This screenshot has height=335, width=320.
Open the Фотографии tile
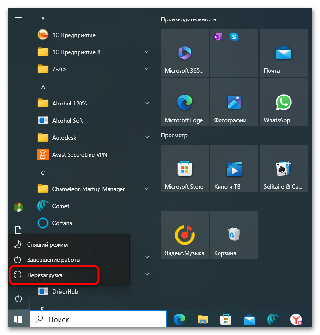tap(234, 102)
